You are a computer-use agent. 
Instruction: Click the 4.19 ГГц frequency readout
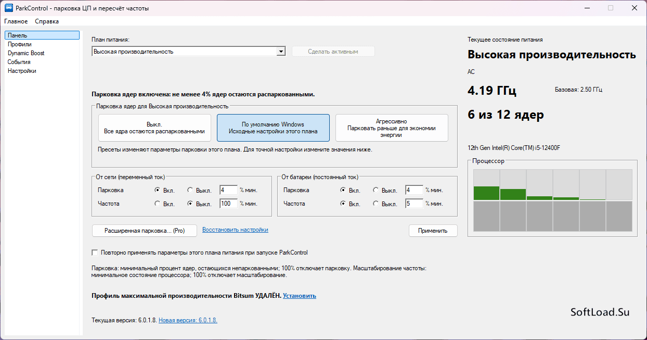tap(492, 91)
